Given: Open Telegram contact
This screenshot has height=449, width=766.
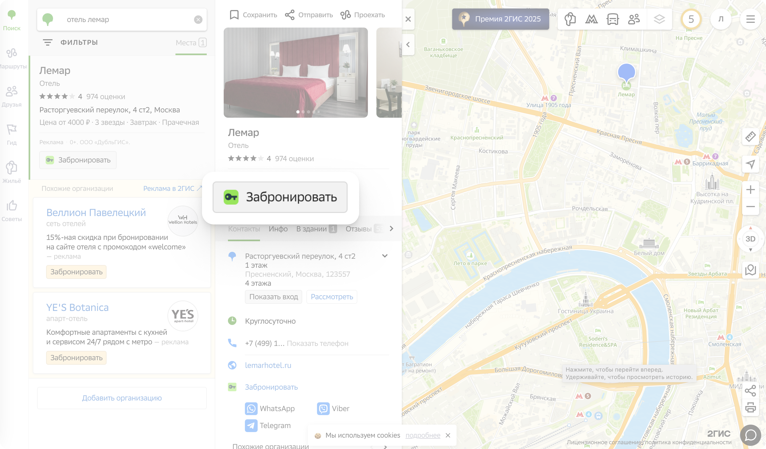Looking at the screenshot, I should point(268,426).
